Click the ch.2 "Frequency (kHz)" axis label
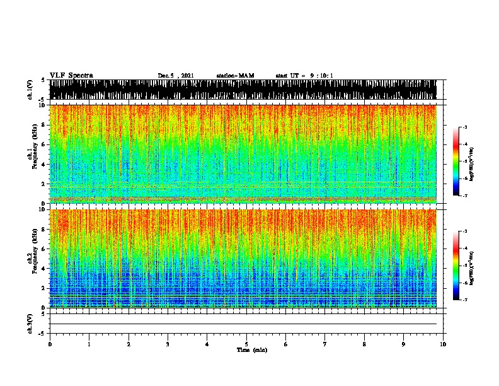499x386 pixels. point(35,251)
